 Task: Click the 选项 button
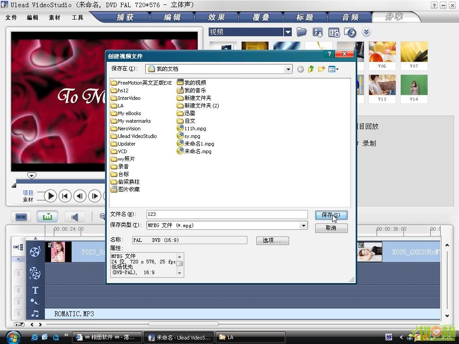[x=272, y=241]
